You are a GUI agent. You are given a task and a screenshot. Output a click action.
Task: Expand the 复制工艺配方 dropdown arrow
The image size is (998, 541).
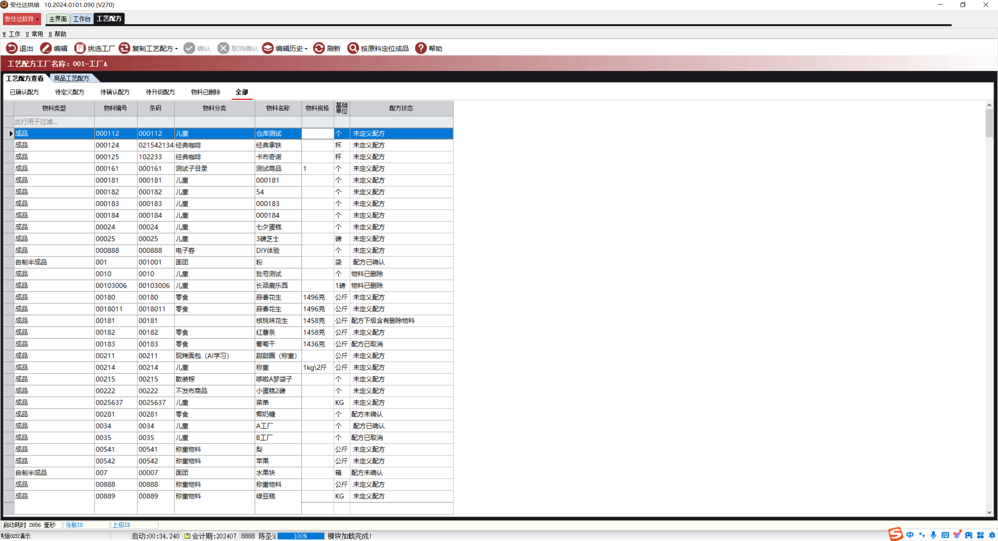point(176,49)
